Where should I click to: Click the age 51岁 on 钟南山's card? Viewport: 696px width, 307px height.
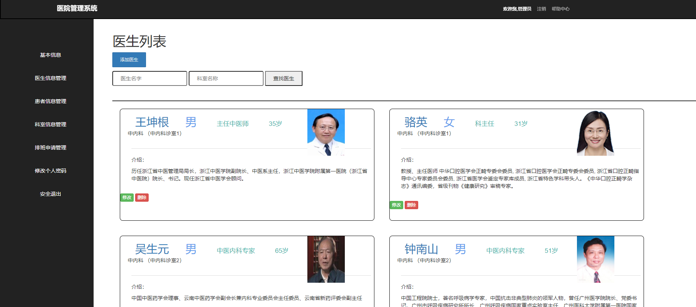click(x=551, y=251)
